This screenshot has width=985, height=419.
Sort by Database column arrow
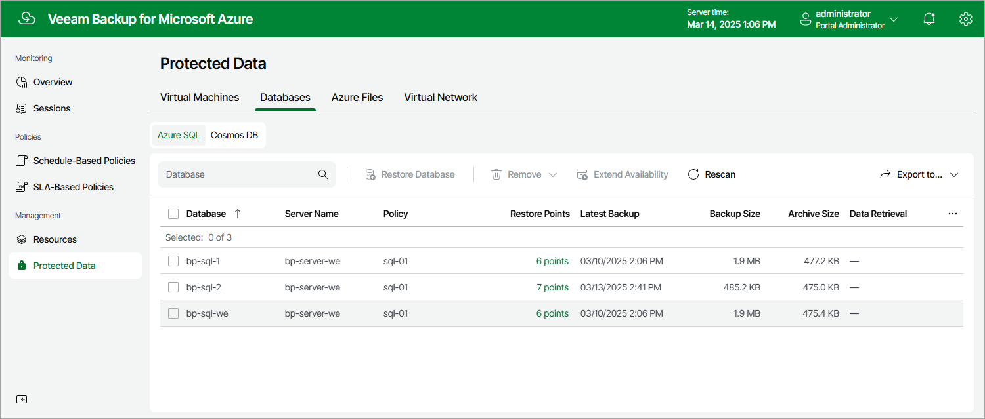point(238,214)
